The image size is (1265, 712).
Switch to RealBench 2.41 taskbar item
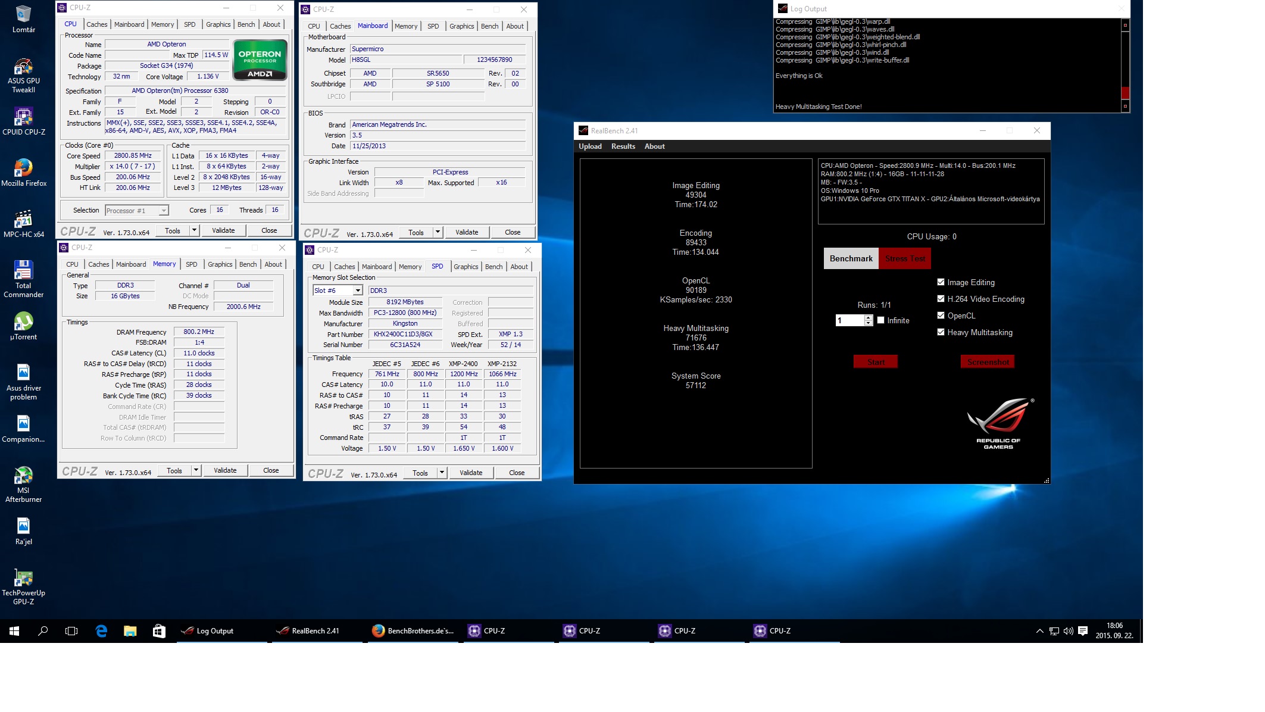pos(317,631)
